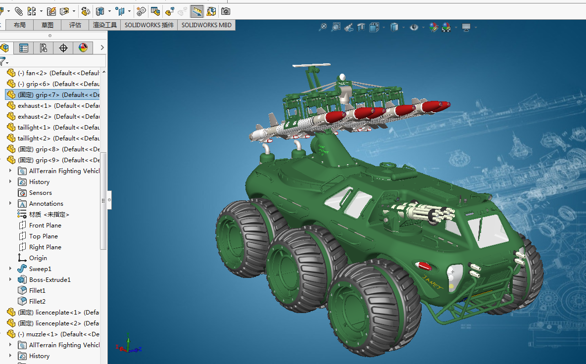Open the Reference Geometry tool

[120, 11]
